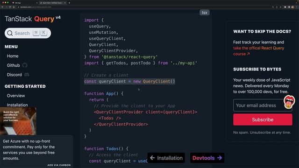Open the Installation docs page in sidebar

click(x=17, y=105)
